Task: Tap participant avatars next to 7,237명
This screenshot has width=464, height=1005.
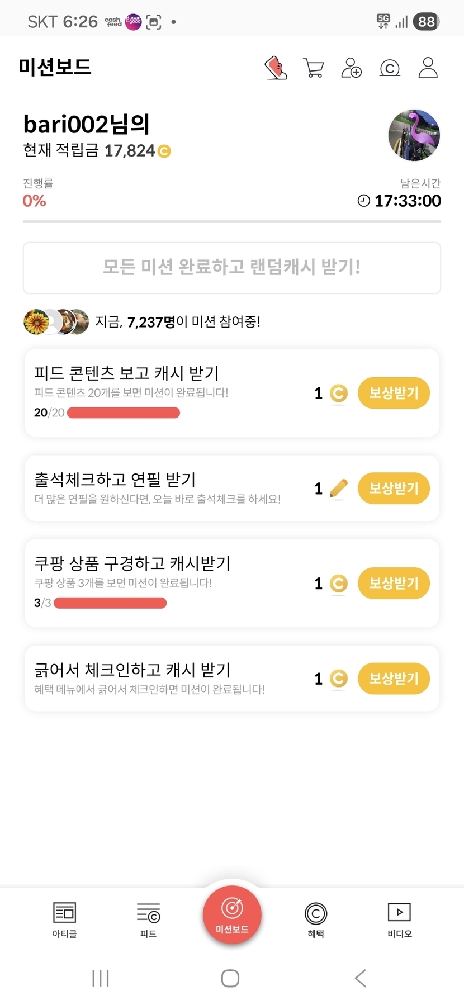Action: [x=56, y=322]
